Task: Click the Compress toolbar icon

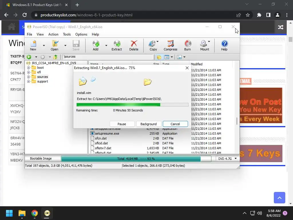Action: tap(171, 45)
